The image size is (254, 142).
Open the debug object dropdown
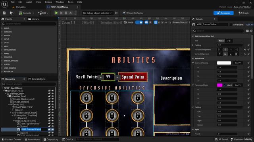pos(97,13)
